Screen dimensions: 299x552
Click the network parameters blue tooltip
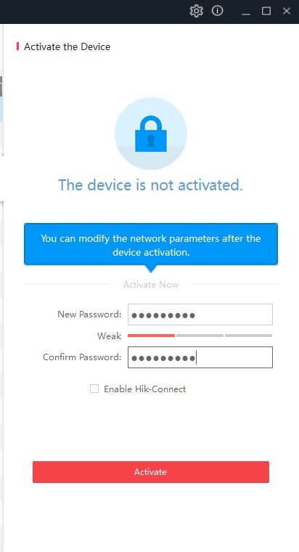point(151,245)
